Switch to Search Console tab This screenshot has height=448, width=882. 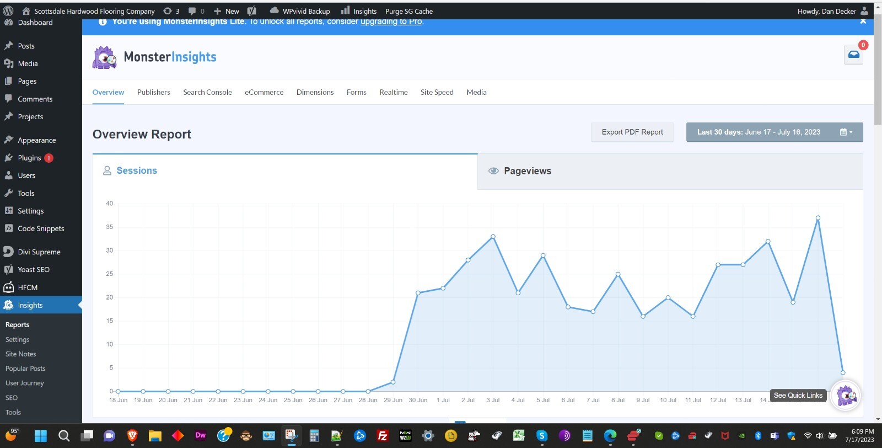(207, 92)
